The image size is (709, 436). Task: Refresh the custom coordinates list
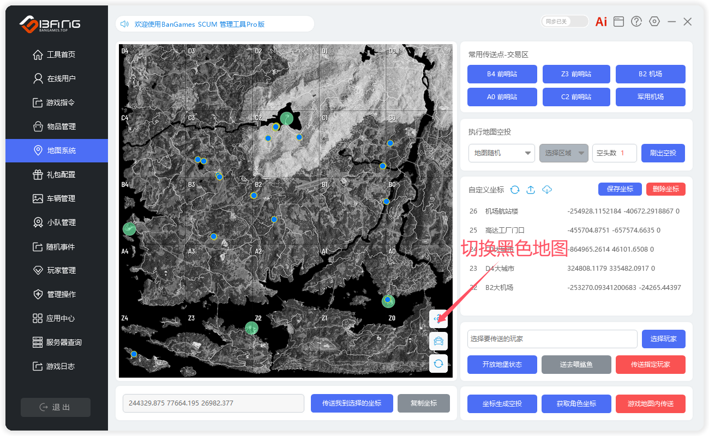tap(515, 190)
